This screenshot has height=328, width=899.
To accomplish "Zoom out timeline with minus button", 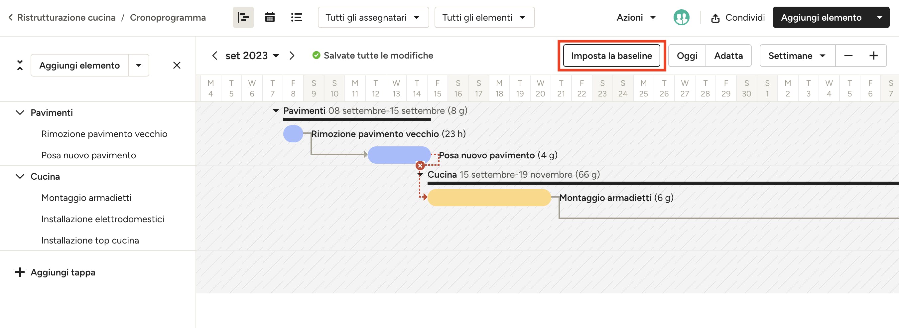I will click(848, 56).
